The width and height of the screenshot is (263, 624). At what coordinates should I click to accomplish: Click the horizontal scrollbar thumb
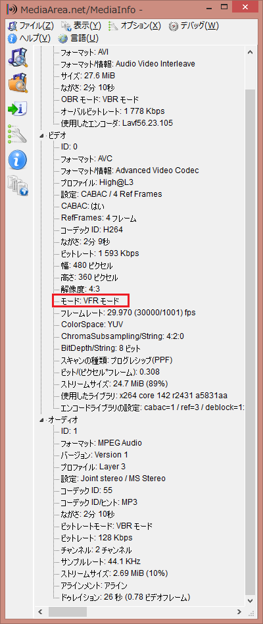coord(67,611)
